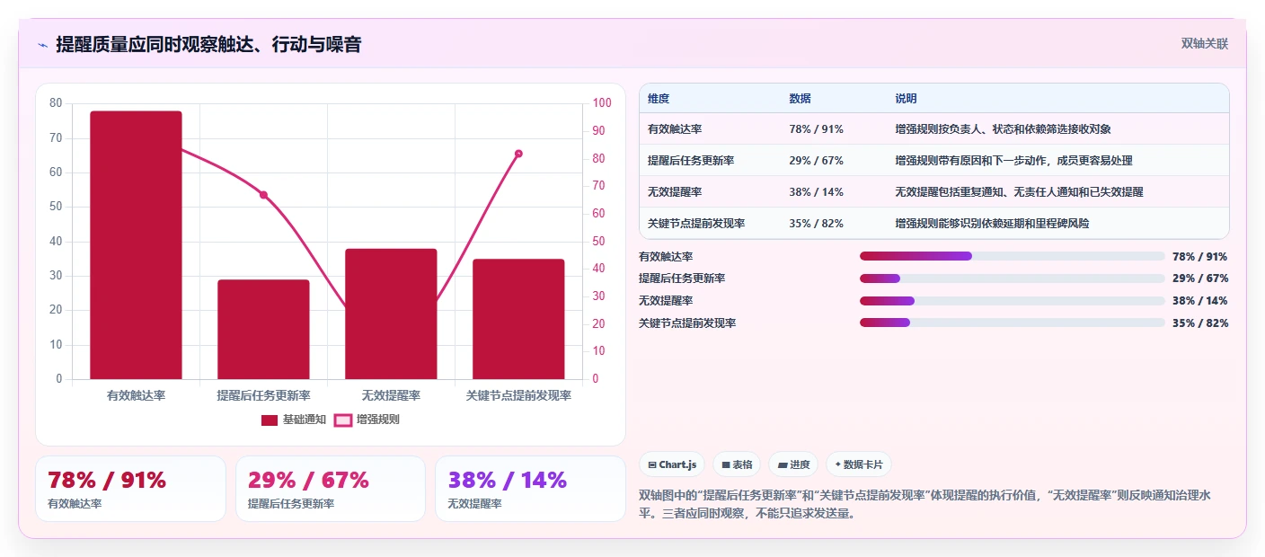Click the title 提醒质量应同时观察触达、行动与噪音

(x=208, y=44)
